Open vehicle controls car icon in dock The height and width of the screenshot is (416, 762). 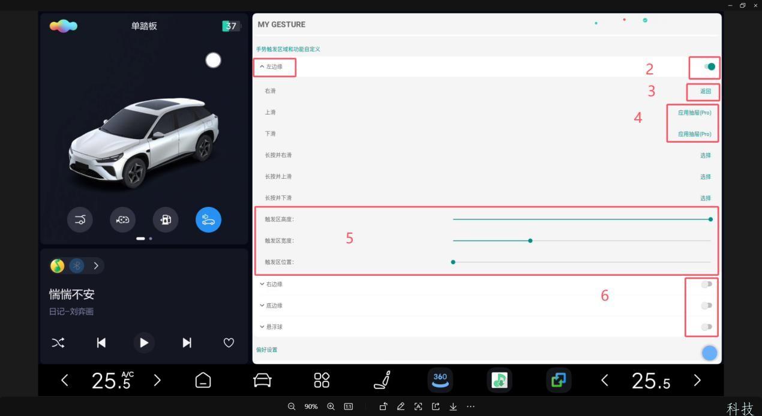[262, 380]
